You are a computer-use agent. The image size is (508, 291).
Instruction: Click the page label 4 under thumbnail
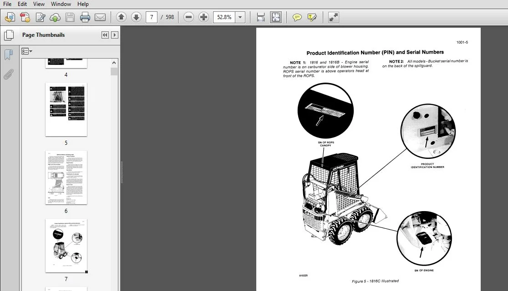[66, 74]
